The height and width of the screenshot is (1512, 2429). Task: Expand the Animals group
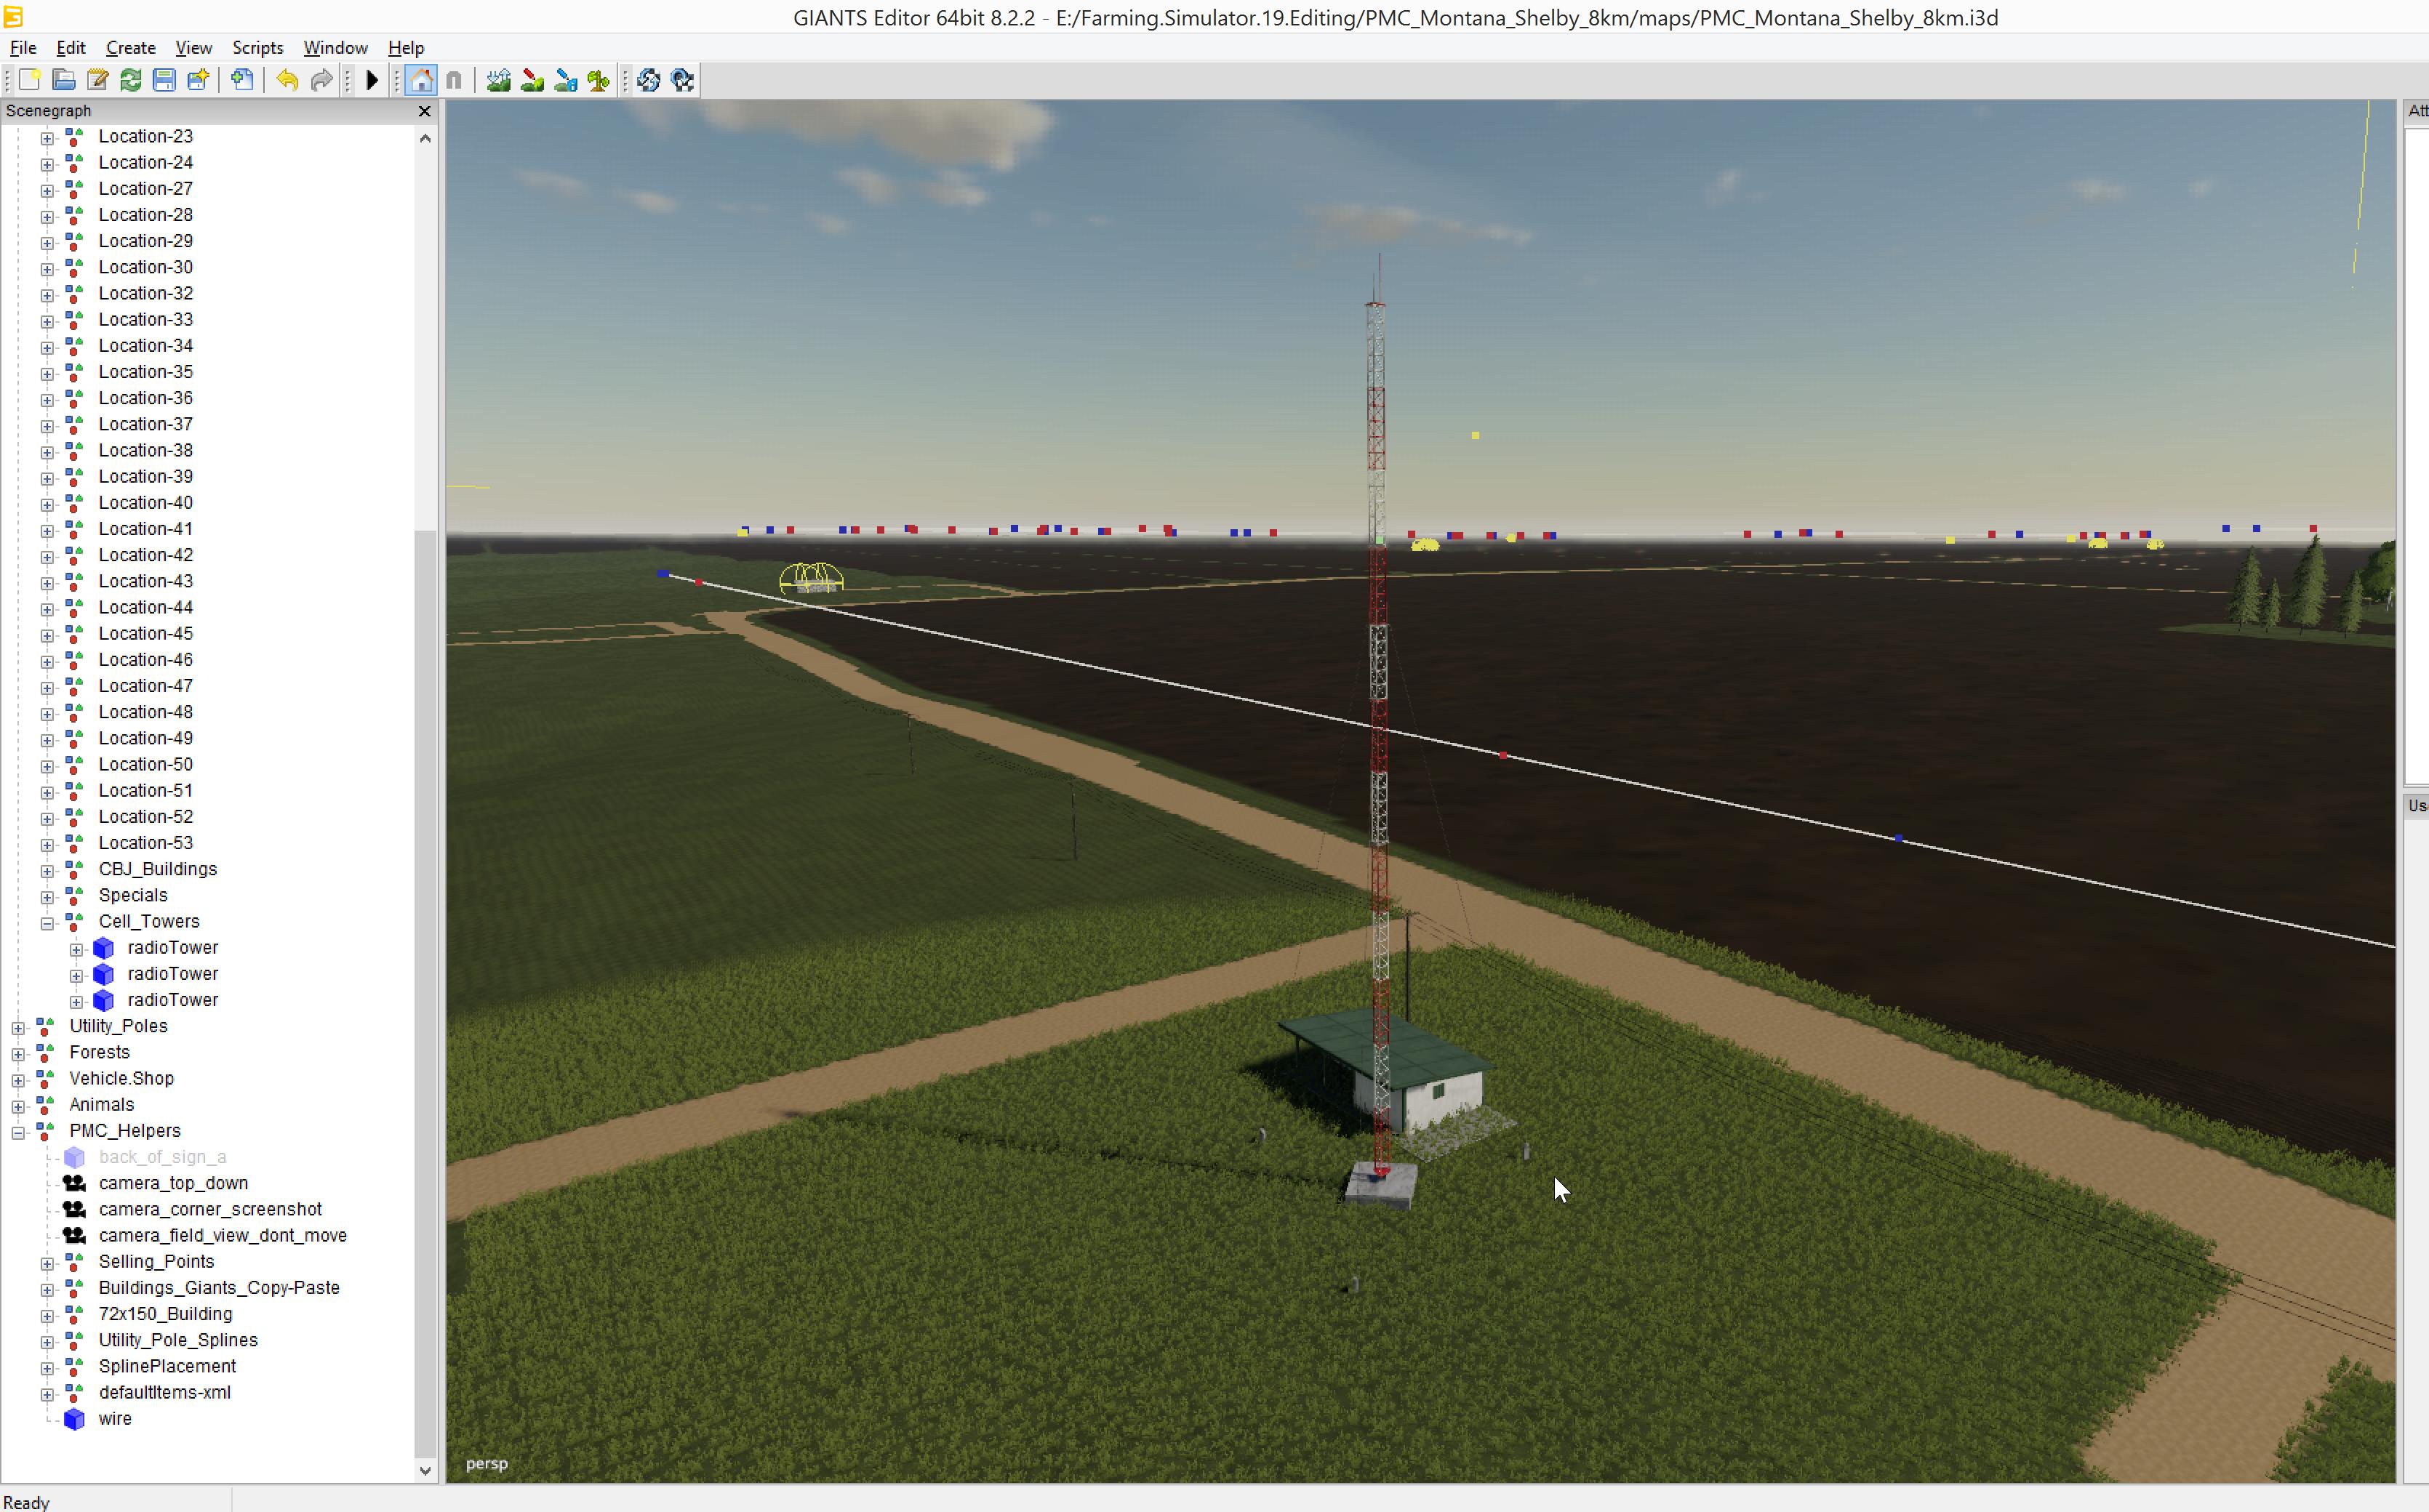[18, 1106]
